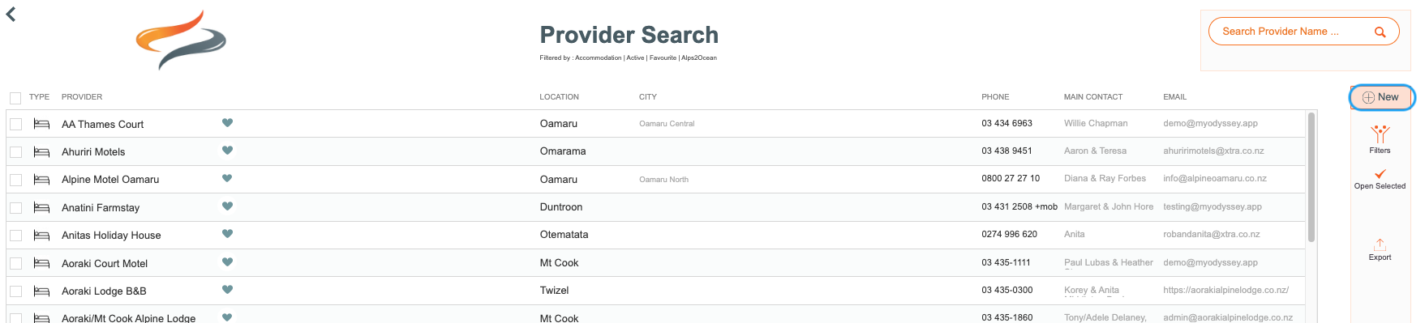Toggle favourite heart for Anatini Farmstay
Image resolution: width=1425 pixels, height=323 pixels.
(x=227, y=206)
